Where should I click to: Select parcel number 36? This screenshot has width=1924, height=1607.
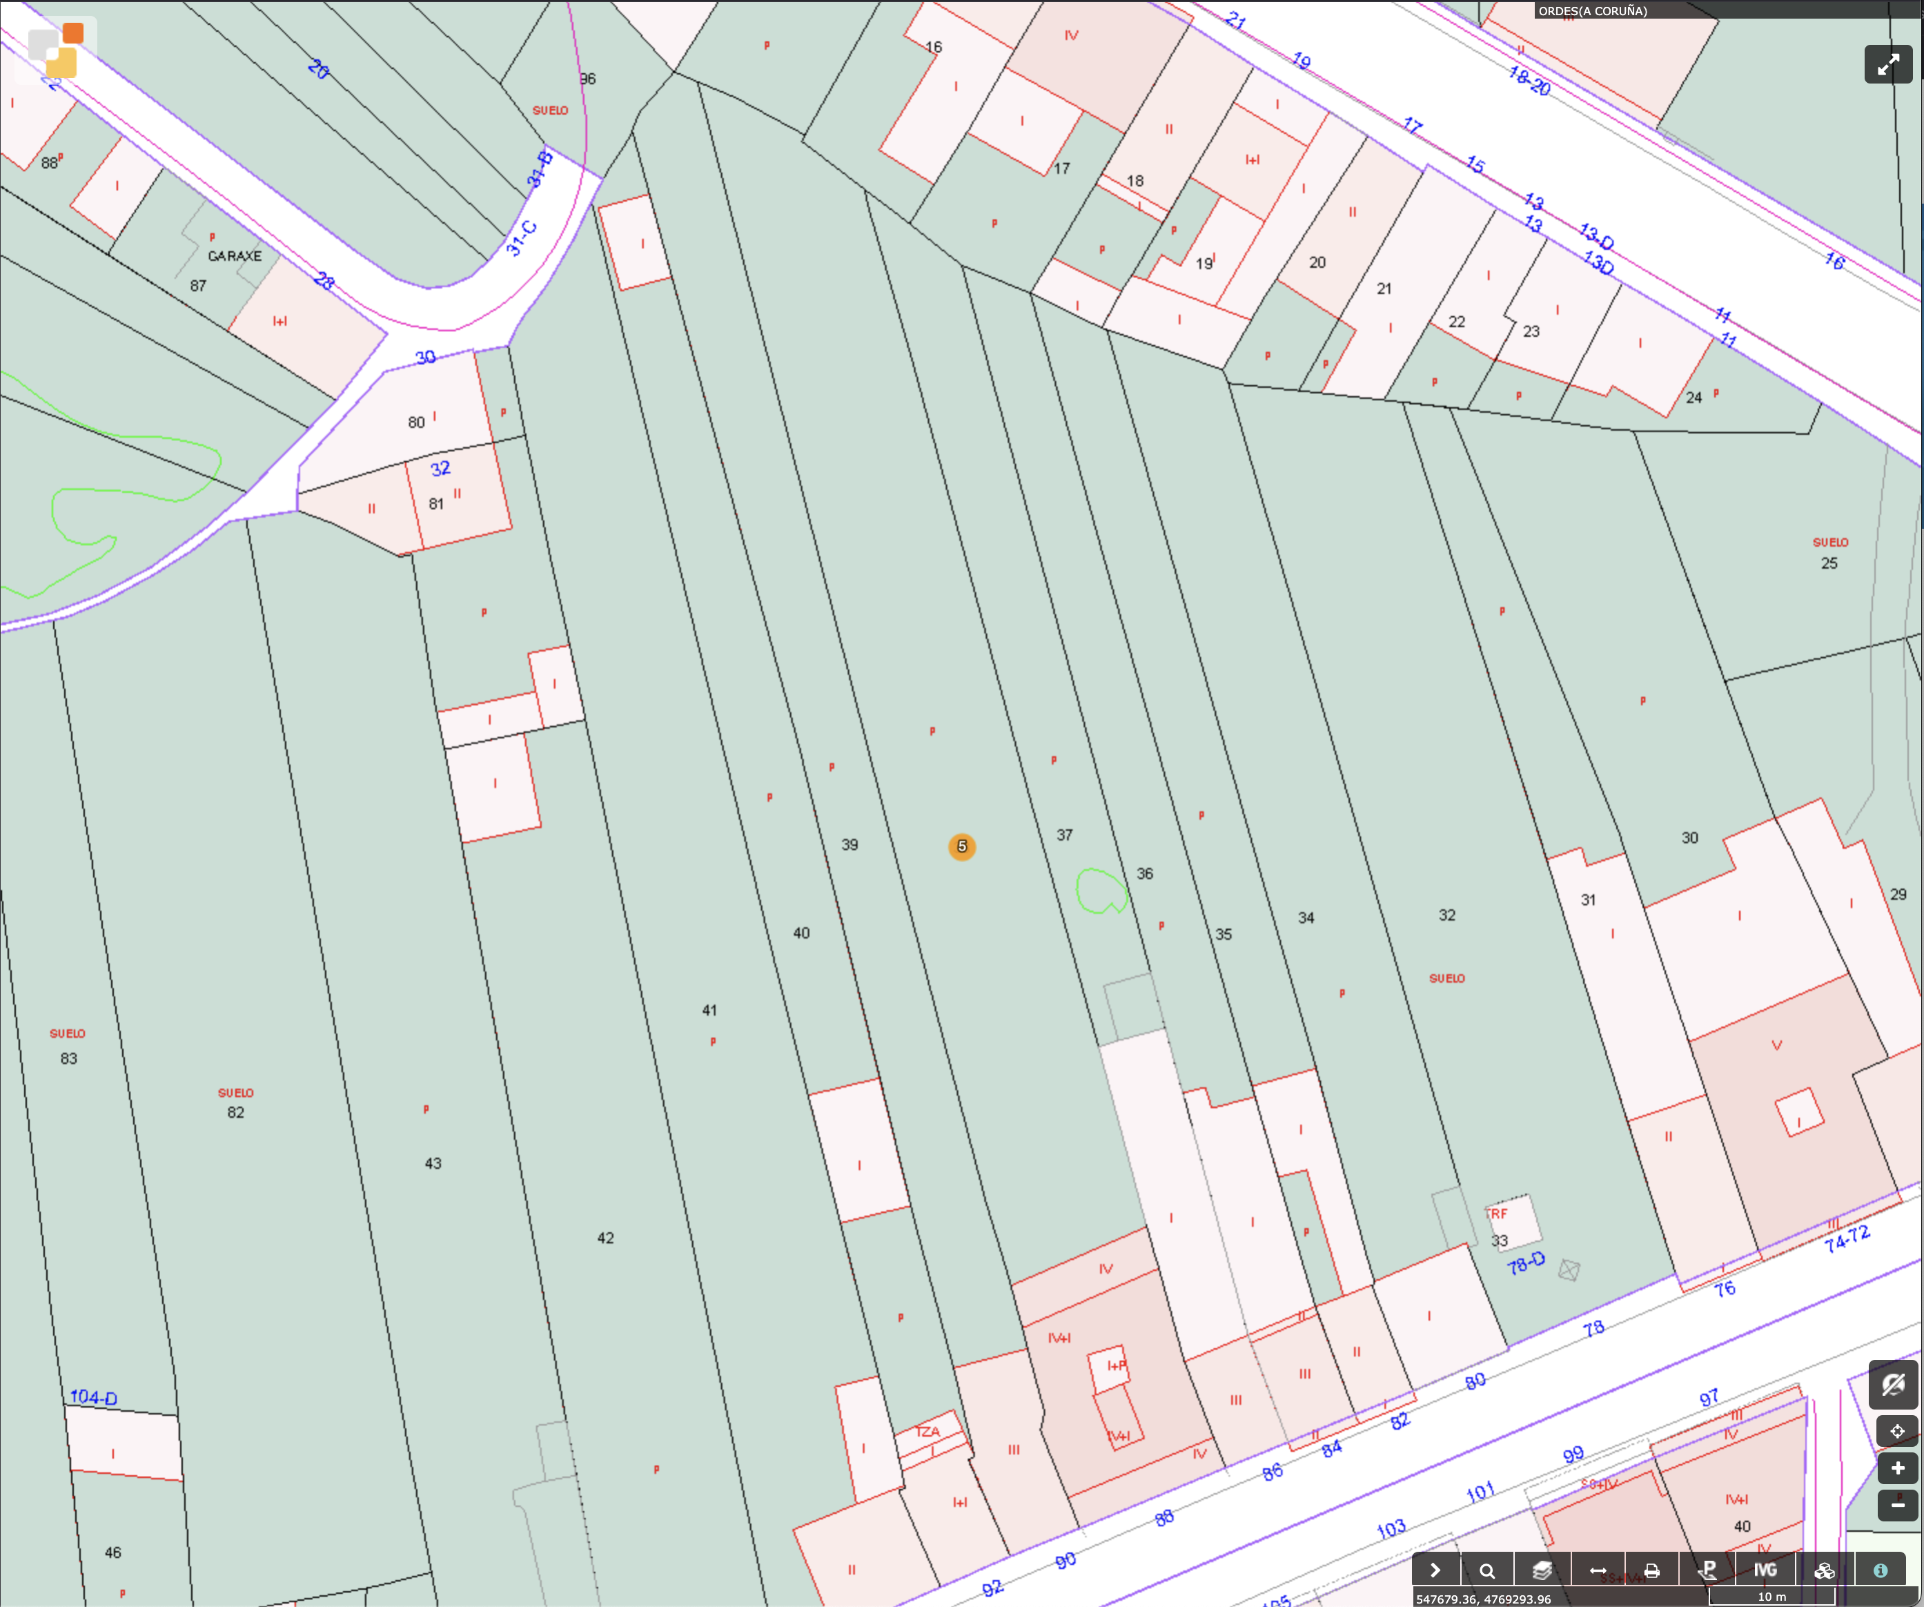pos(1144,873)
